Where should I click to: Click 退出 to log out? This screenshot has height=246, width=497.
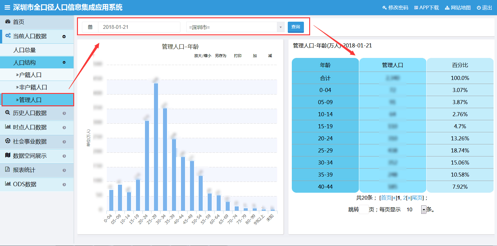(485, 8)
